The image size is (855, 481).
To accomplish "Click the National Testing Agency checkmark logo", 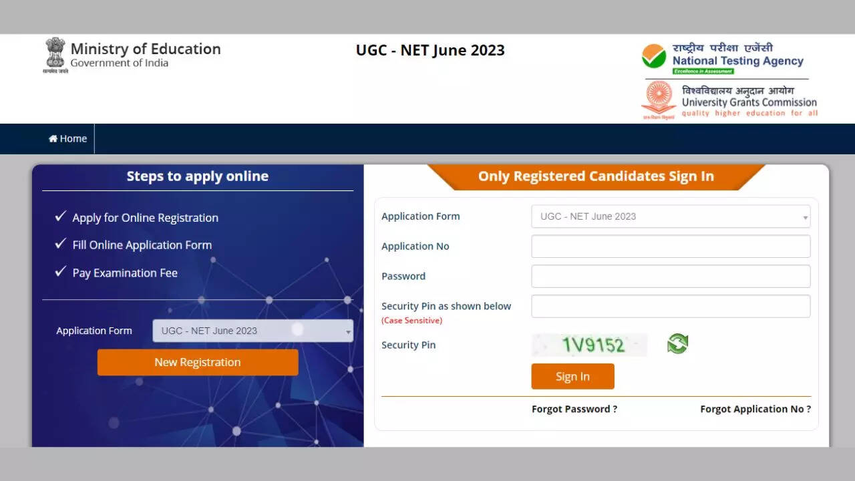I will click(x=654, y=57).
